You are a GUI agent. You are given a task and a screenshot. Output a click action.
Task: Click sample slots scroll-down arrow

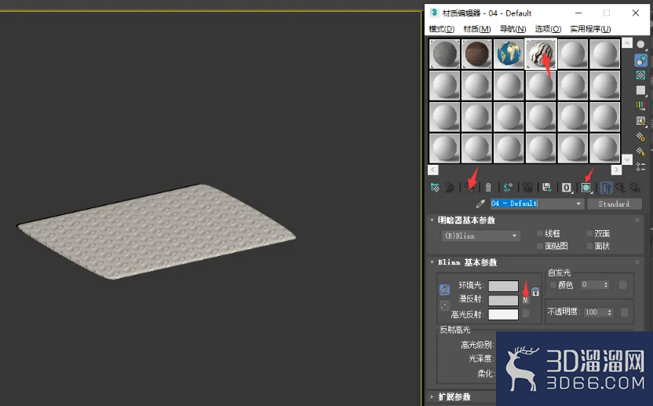point(627,159)
